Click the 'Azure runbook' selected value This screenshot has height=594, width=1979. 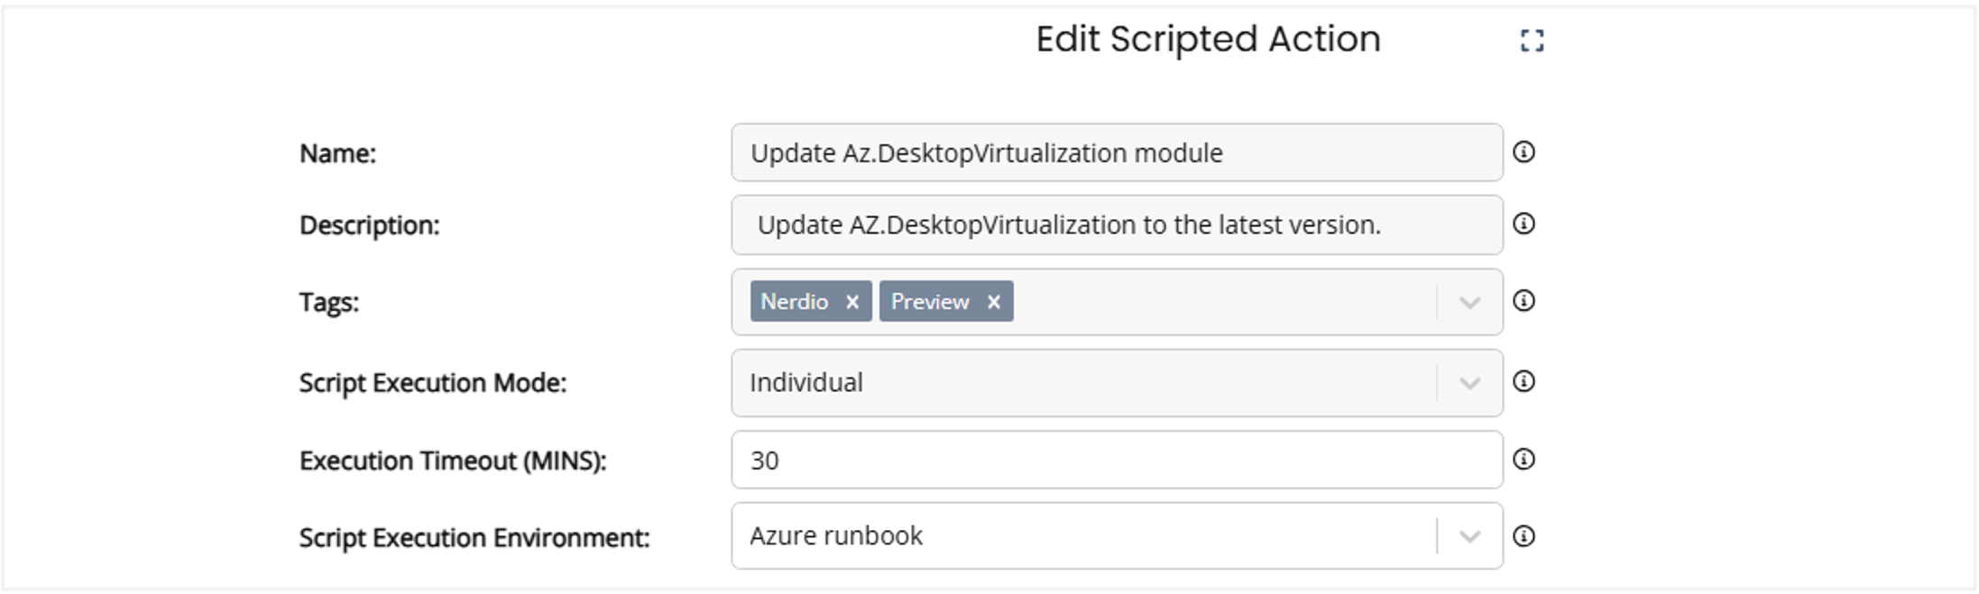click(x=836, y=536)
